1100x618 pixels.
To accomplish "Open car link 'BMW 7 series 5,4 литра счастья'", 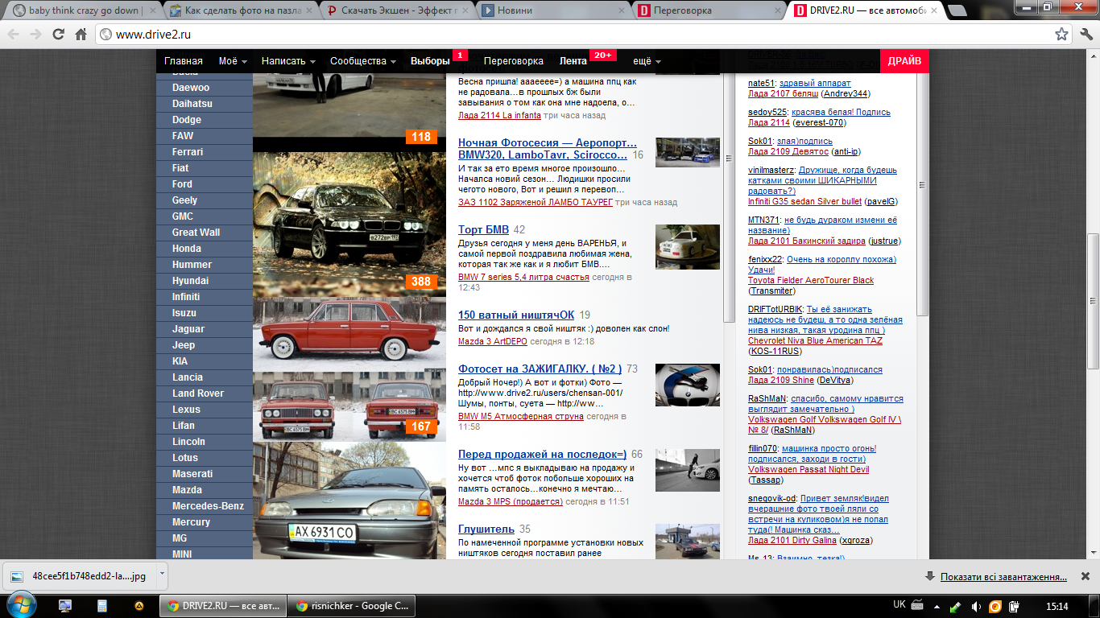I will click(523, 277).
